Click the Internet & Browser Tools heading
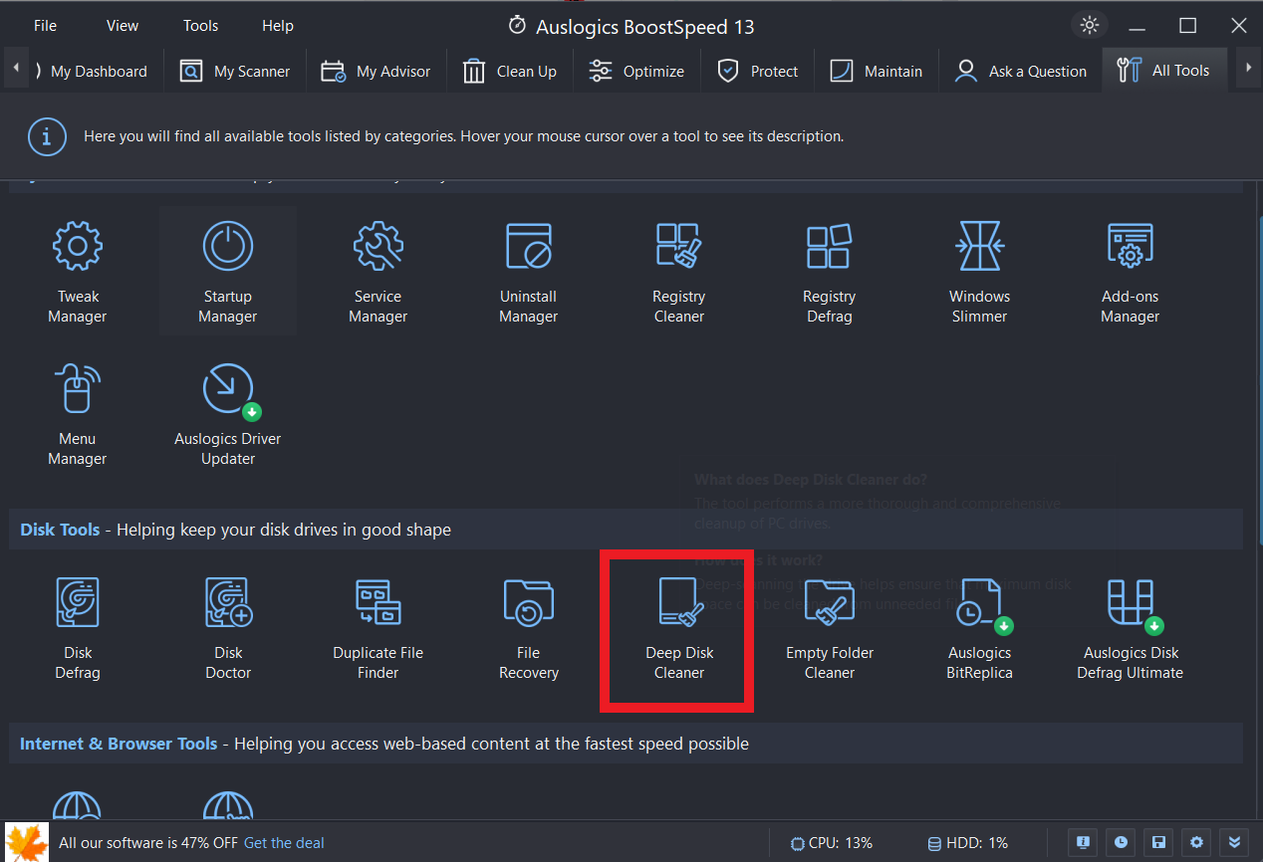Image resolution: width=1263 pixels, height=862 pixels. click(119, 744)
